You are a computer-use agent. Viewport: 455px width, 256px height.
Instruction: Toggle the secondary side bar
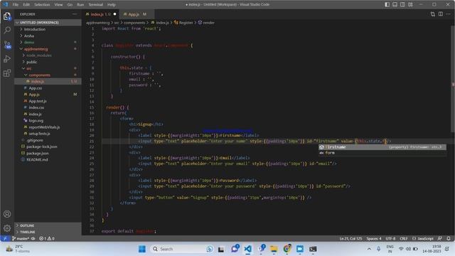click(x=402, y=4)
